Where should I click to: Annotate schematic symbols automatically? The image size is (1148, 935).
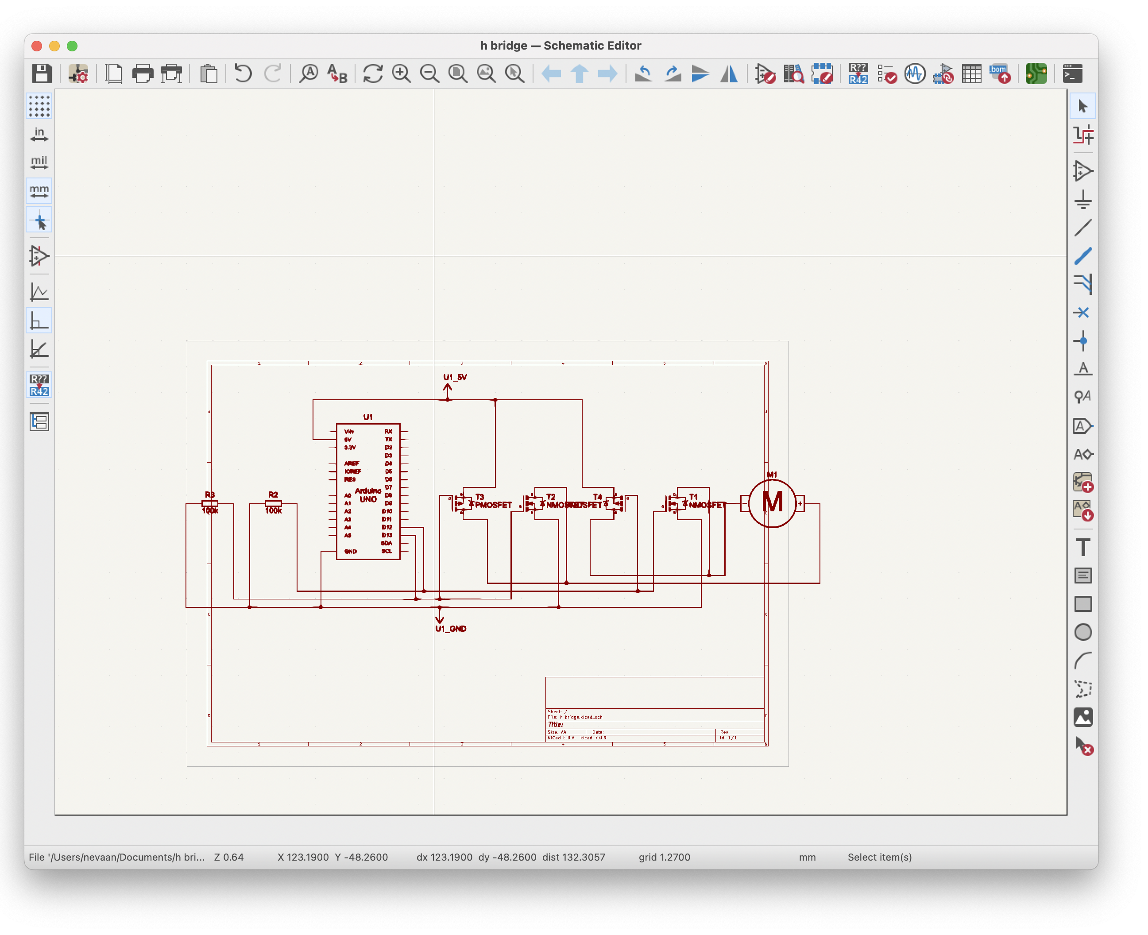(x=858, y=74)
